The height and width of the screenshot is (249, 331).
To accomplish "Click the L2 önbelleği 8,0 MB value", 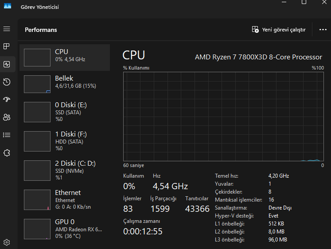I will coord(276,232).
